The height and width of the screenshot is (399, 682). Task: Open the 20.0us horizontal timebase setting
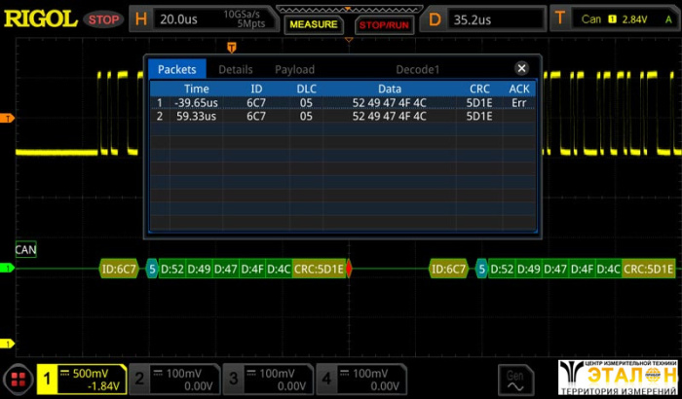coord(185,18)
